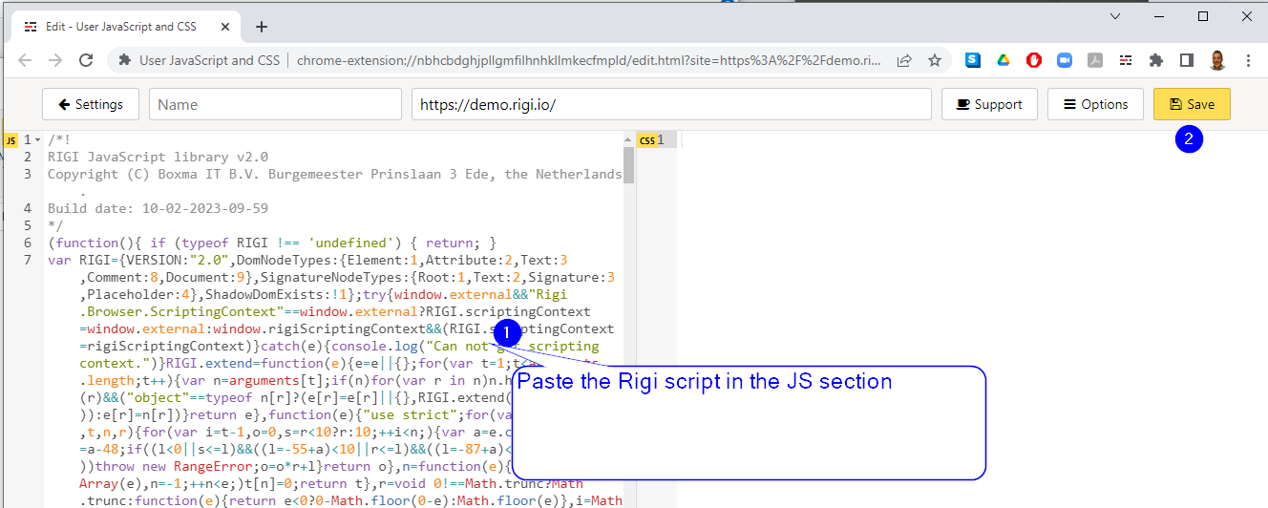The width and height of the screenshot is (1268, 508).
Task: Click the 'RIGI JavaScript library v2.0' comment line
Action: 158,157
